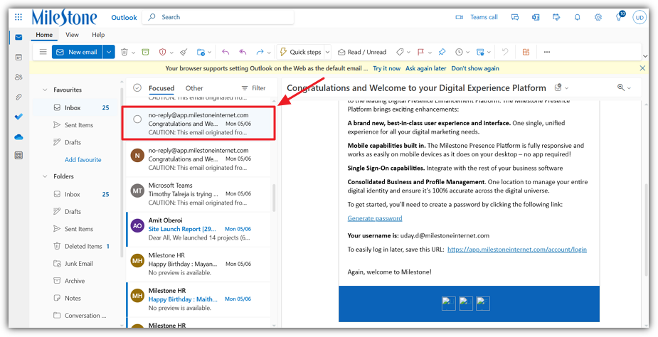The height and width of the screenshot is (337, 658).
Task: Open the Filter menu
Action: pyautogui.click(x=253, y=88)
